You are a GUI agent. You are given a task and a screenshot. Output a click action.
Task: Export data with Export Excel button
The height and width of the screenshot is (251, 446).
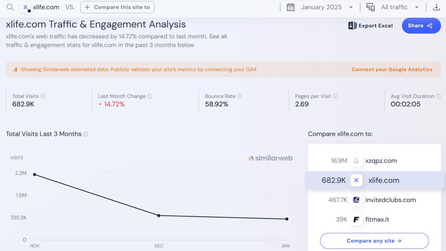click(371, 26)
